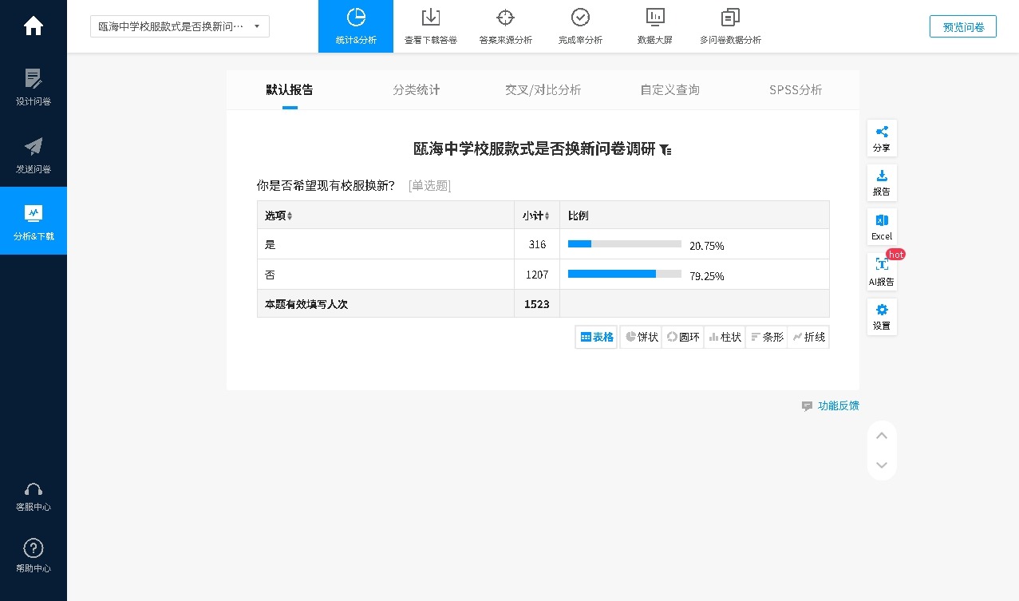Switch chart view to 柱状 bar
Screen dimensions: 1019x601
coord(725,337)
